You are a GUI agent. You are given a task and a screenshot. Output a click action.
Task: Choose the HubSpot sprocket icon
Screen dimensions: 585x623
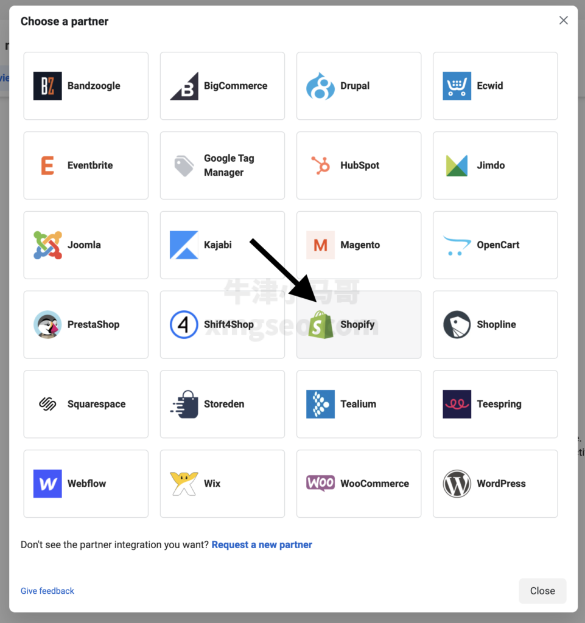(320, 165)
